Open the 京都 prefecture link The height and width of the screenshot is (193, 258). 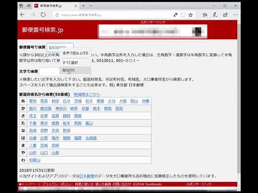click(x=85, y=109)
